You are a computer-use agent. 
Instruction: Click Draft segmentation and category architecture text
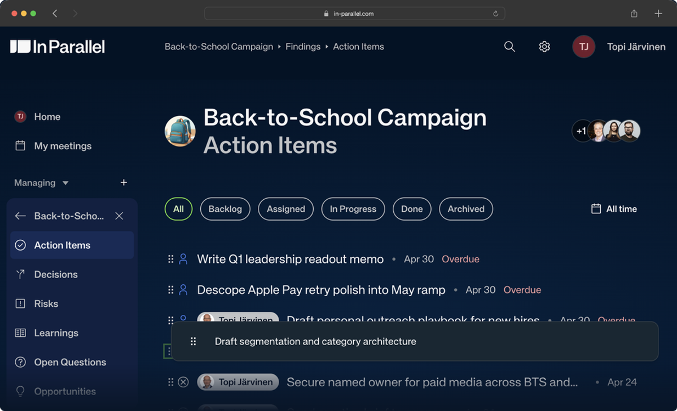click(x=315, y=341)
